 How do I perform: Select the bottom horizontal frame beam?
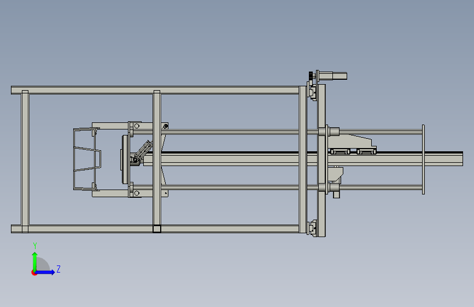point(155,229)
